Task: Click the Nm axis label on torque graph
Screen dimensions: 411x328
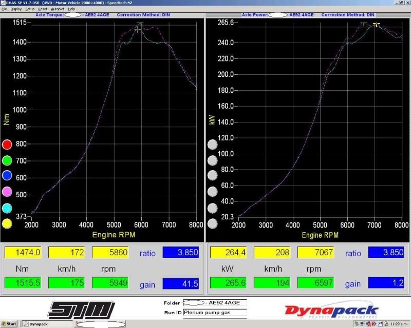Action: (7, 119)
